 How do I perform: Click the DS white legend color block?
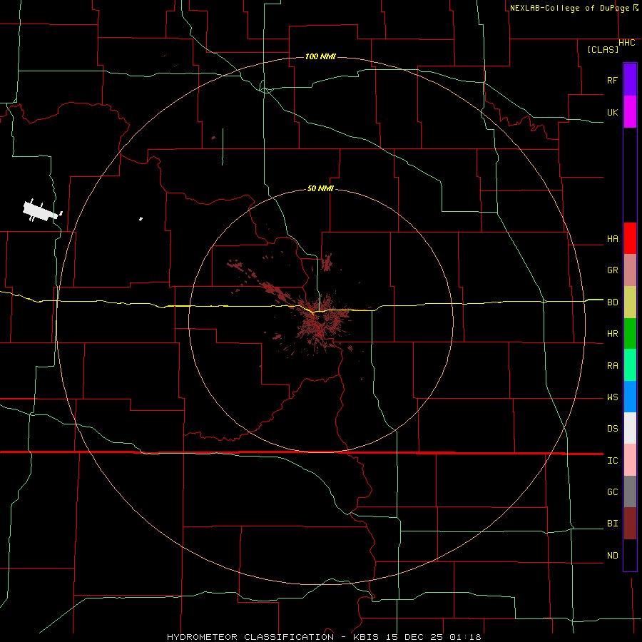[630, 428]
